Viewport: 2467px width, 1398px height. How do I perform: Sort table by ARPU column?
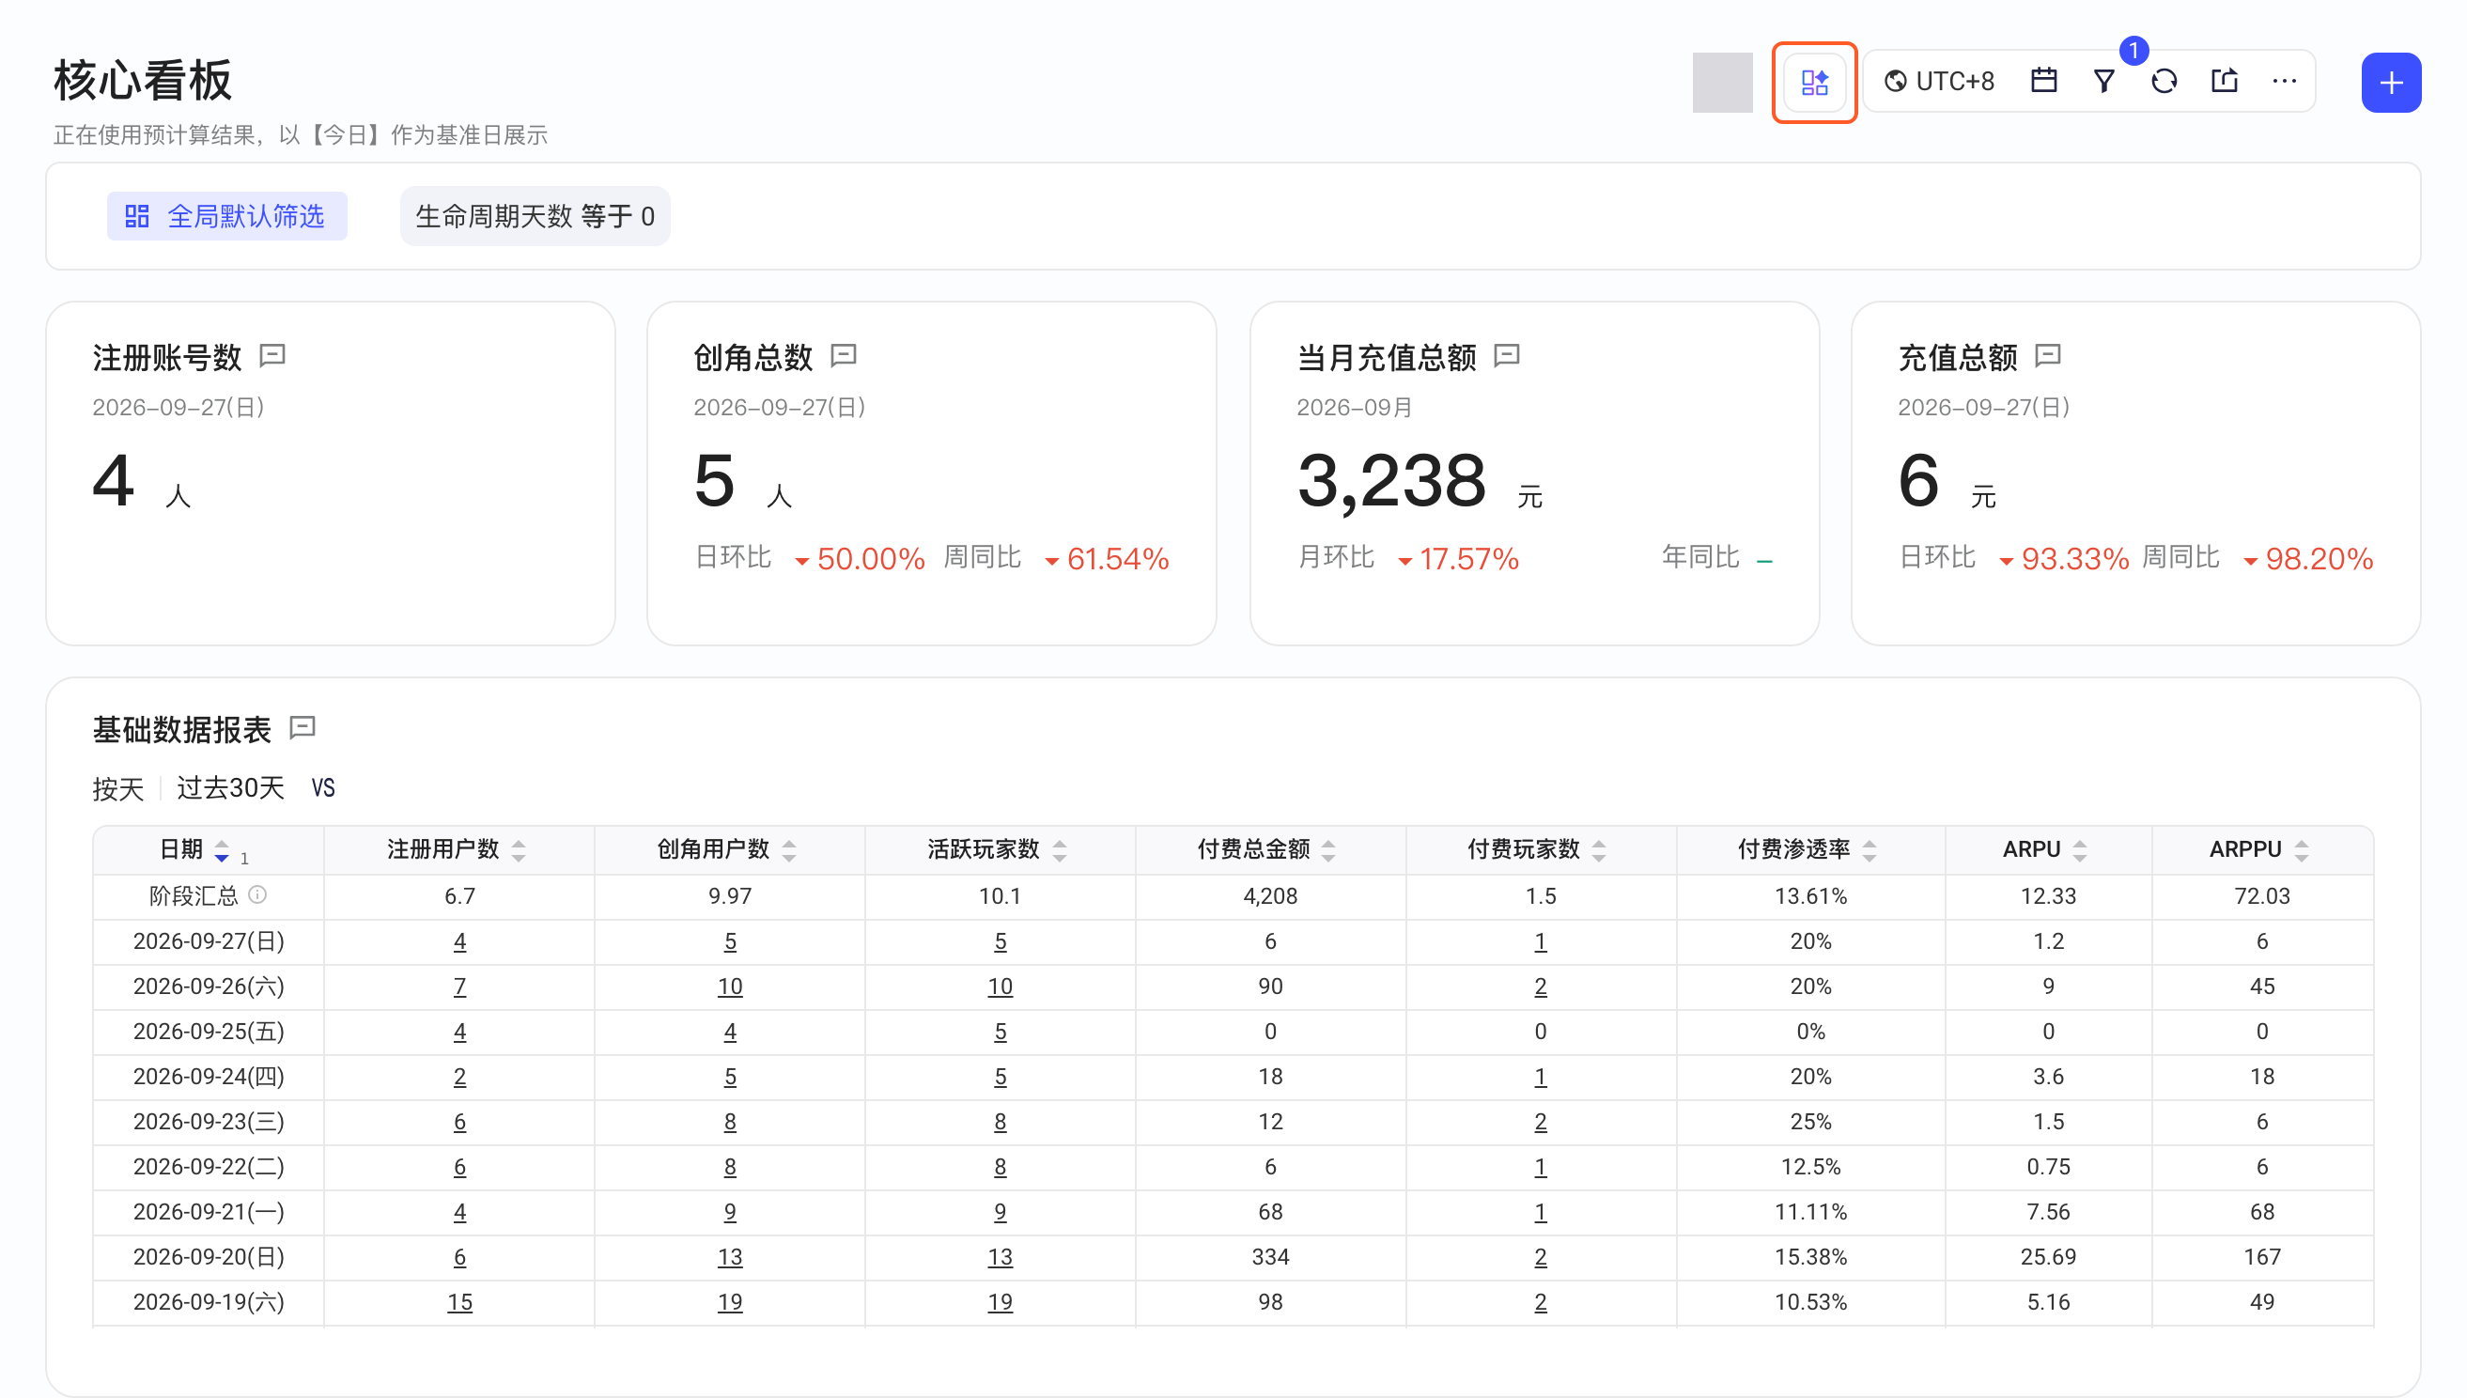[2080, 850]
